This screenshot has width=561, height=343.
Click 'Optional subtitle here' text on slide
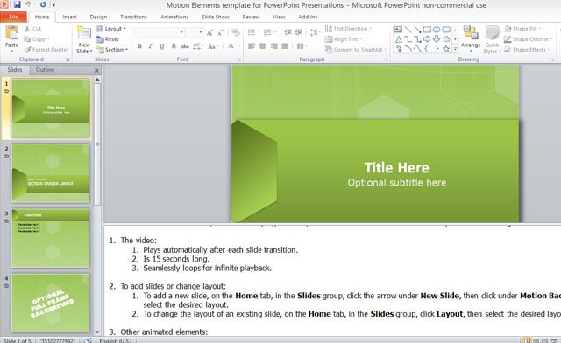[x=397, y=183]
